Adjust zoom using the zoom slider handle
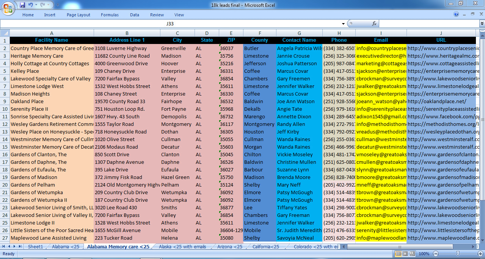The width and height of the screenshot is (485, 259). pos(458,253)
